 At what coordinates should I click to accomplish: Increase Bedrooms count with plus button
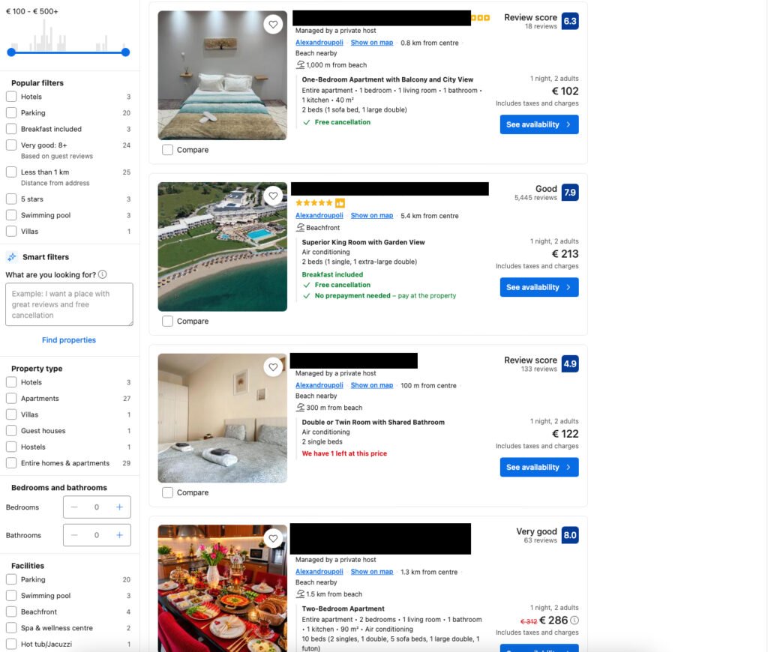(x=119, y=507)
